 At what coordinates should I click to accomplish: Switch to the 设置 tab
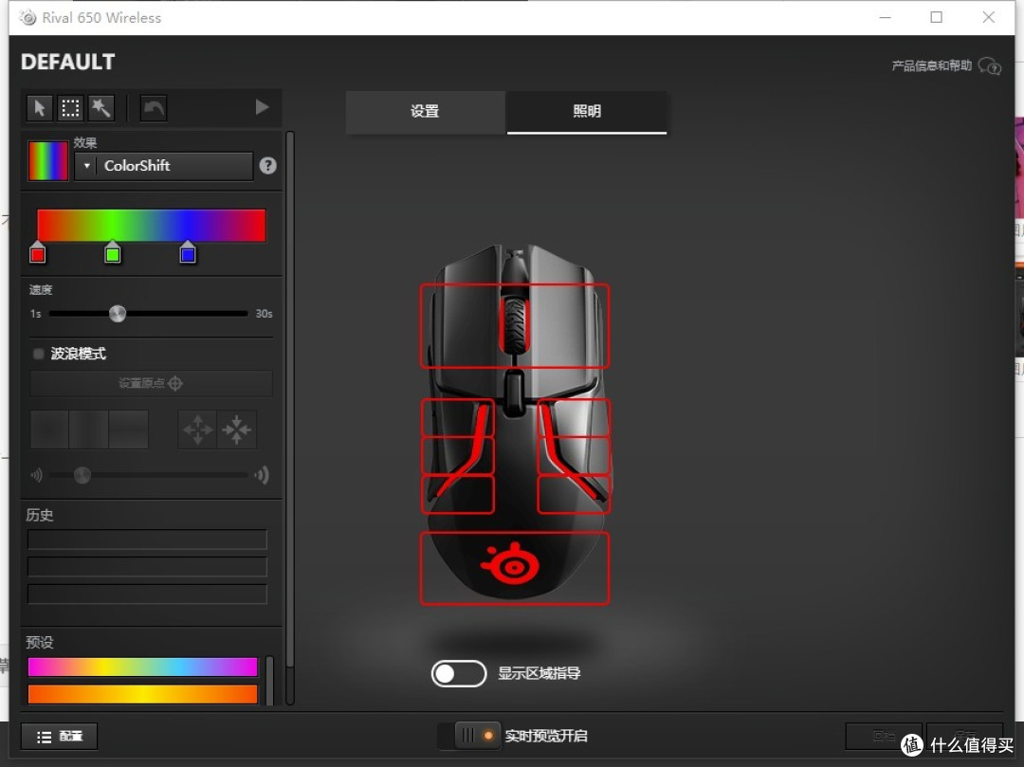[x=426, y=112]
